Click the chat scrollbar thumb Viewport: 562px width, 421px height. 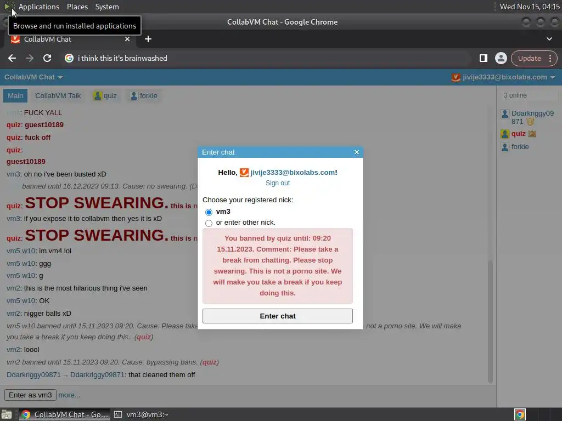[x=490, y=321]
